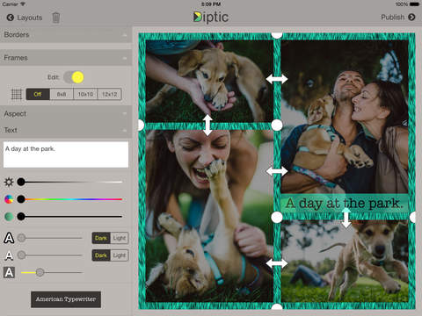The height and width of the screenshot is (316, 422).
Task: Collapse the Frames section
Action: tap(66, 58)
